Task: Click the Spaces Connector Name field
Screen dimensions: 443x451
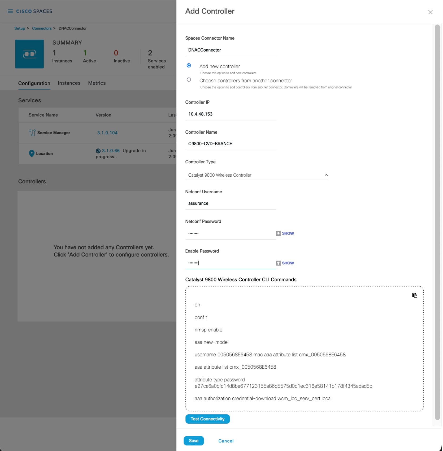Action: pyautogui.click(x=231, y=50)
